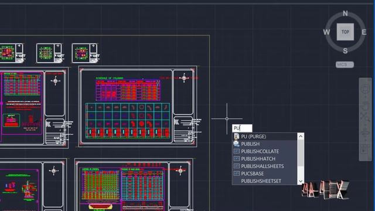This screenshot has width=375, height=211.
Task: Select the PUCSBASE suggestion
Action: point(265,173)
